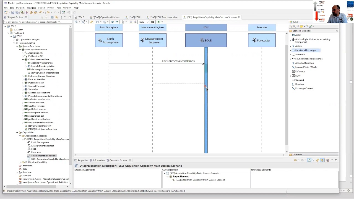Collapse the Capabilities tree node
354x199 pixels.
17,132
